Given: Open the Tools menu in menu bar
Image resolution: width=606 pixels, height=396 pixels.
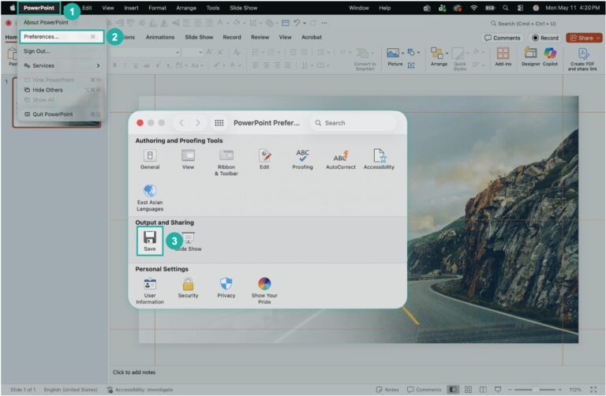Looking at the screenshot, I should click(x=212, y=8).
